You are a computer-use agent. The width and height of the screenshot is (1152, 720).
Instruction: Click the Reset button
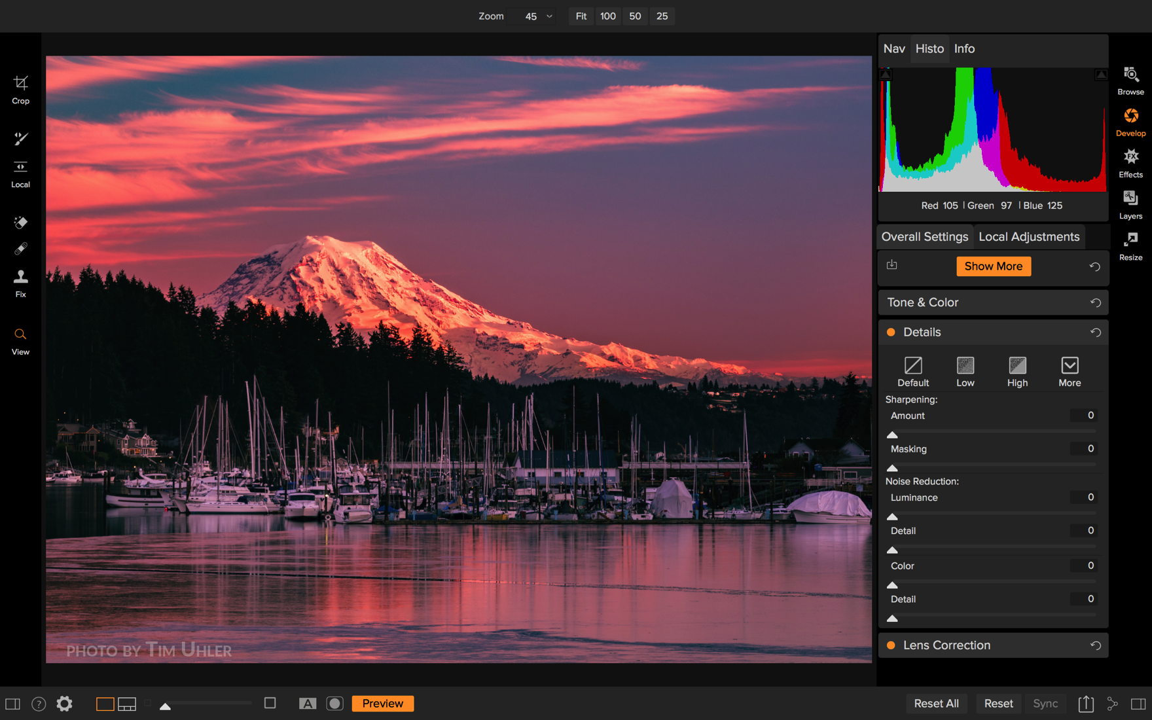(x=998, y=704)
